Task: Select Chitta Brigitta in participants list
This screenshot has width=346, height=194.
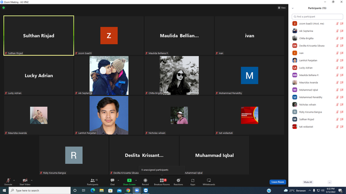Action: click(317, 38)
